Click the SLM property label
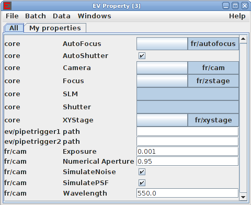This screenshot has height=205, width=251. coord(70,94)
